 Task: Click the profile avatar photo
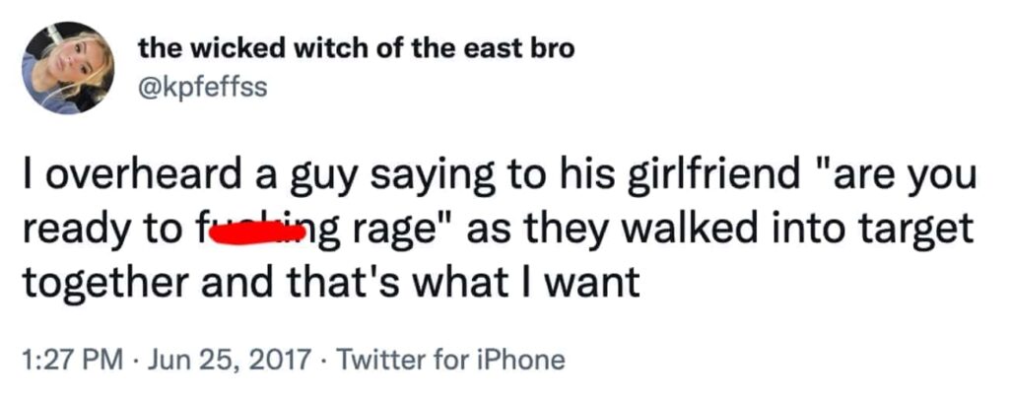68,68
